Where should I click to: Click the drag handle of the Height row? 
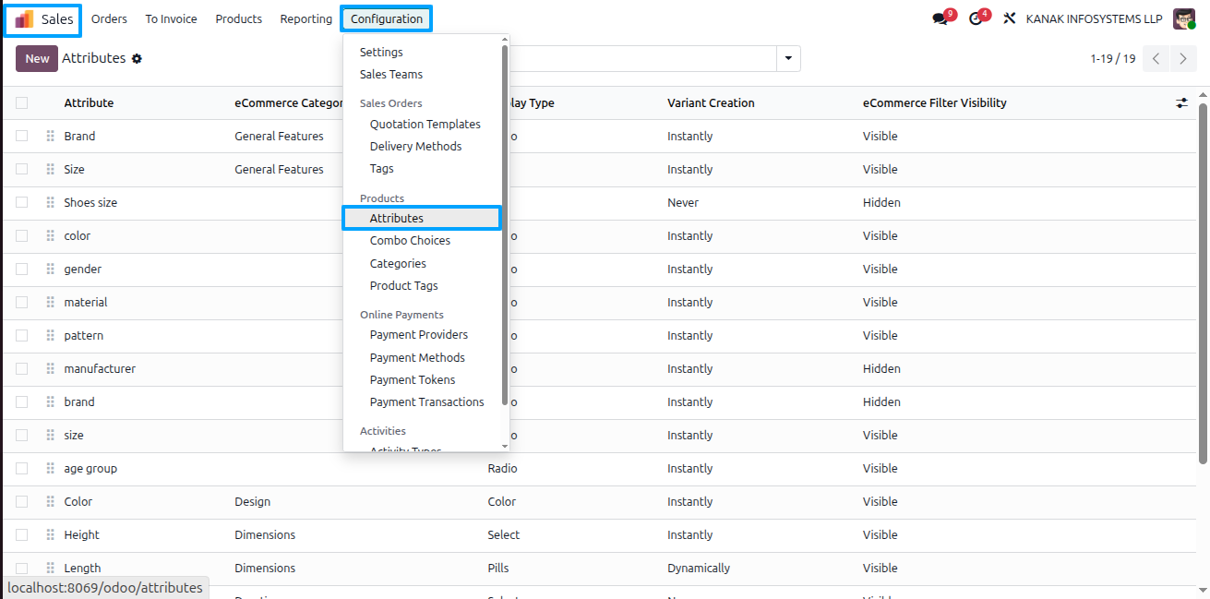click(x=50, y=534)
